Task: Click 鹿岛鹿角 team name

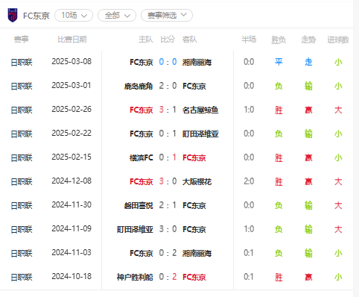Action: pos(139,86)
